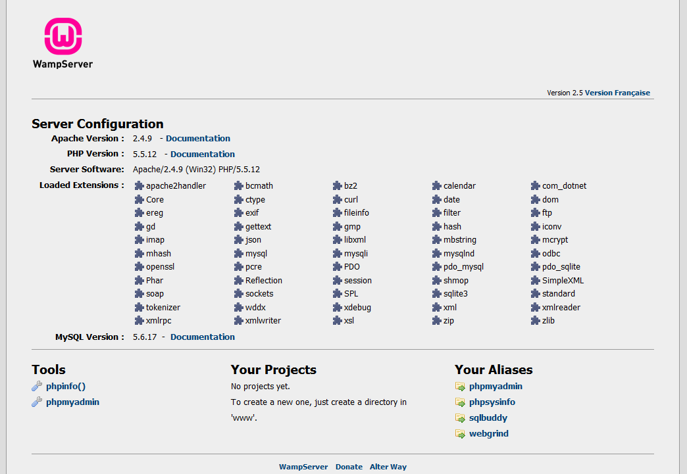The image size is (687, 474).
Task: Click the puzzle icon beside com_dotnet
Action: coord(536,186)
